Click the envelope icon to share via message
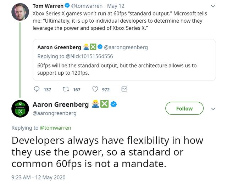227x181 pixels. point(124,90)
